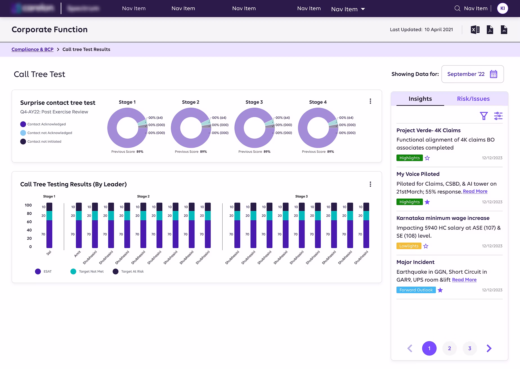The height and width of the screenshot is (369, 520).
Task: Open the calendar icon next to September '22
Action: pyautogui.click(x=494, y=74)
